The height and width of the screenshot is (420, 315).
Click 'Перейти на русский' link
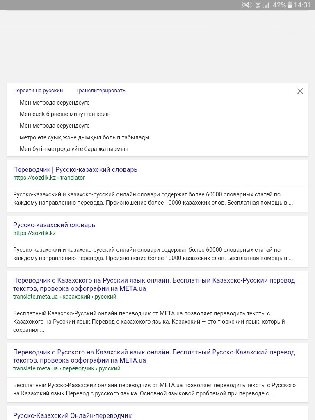coord(38,91)
